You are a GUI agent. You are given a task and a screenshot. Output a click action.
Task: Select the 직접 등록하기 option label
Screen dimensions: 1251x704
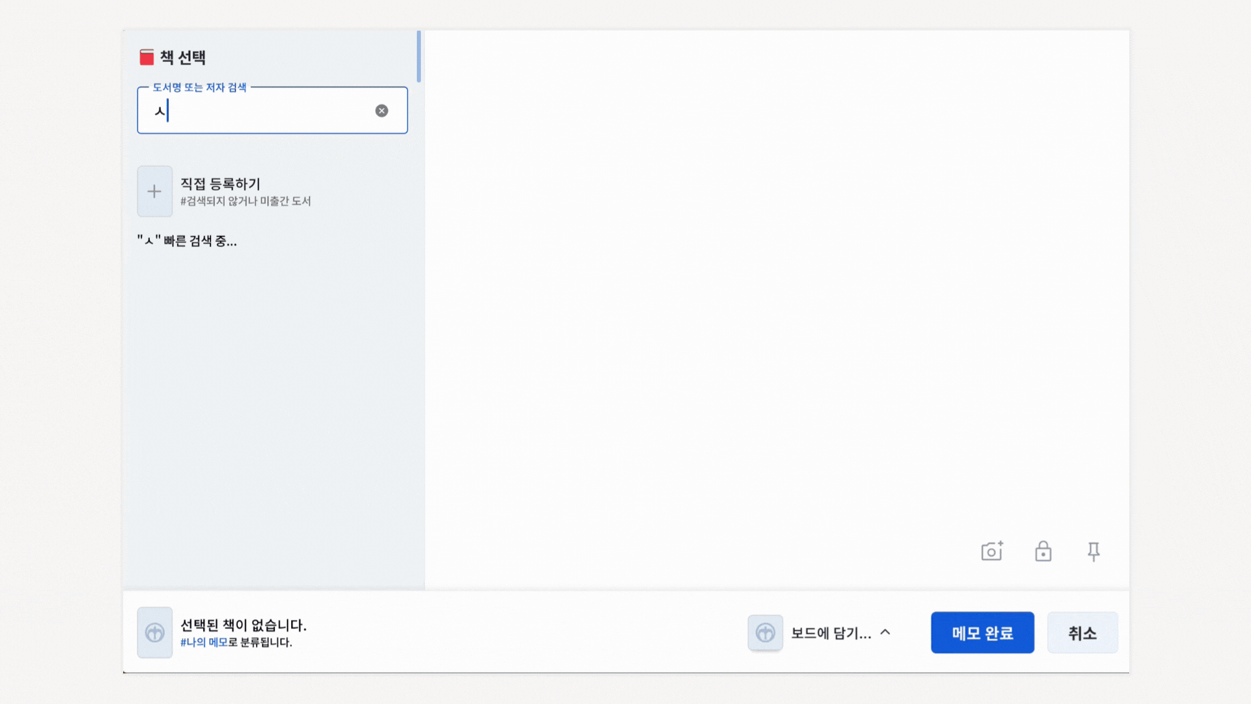(x=220, y=184)
